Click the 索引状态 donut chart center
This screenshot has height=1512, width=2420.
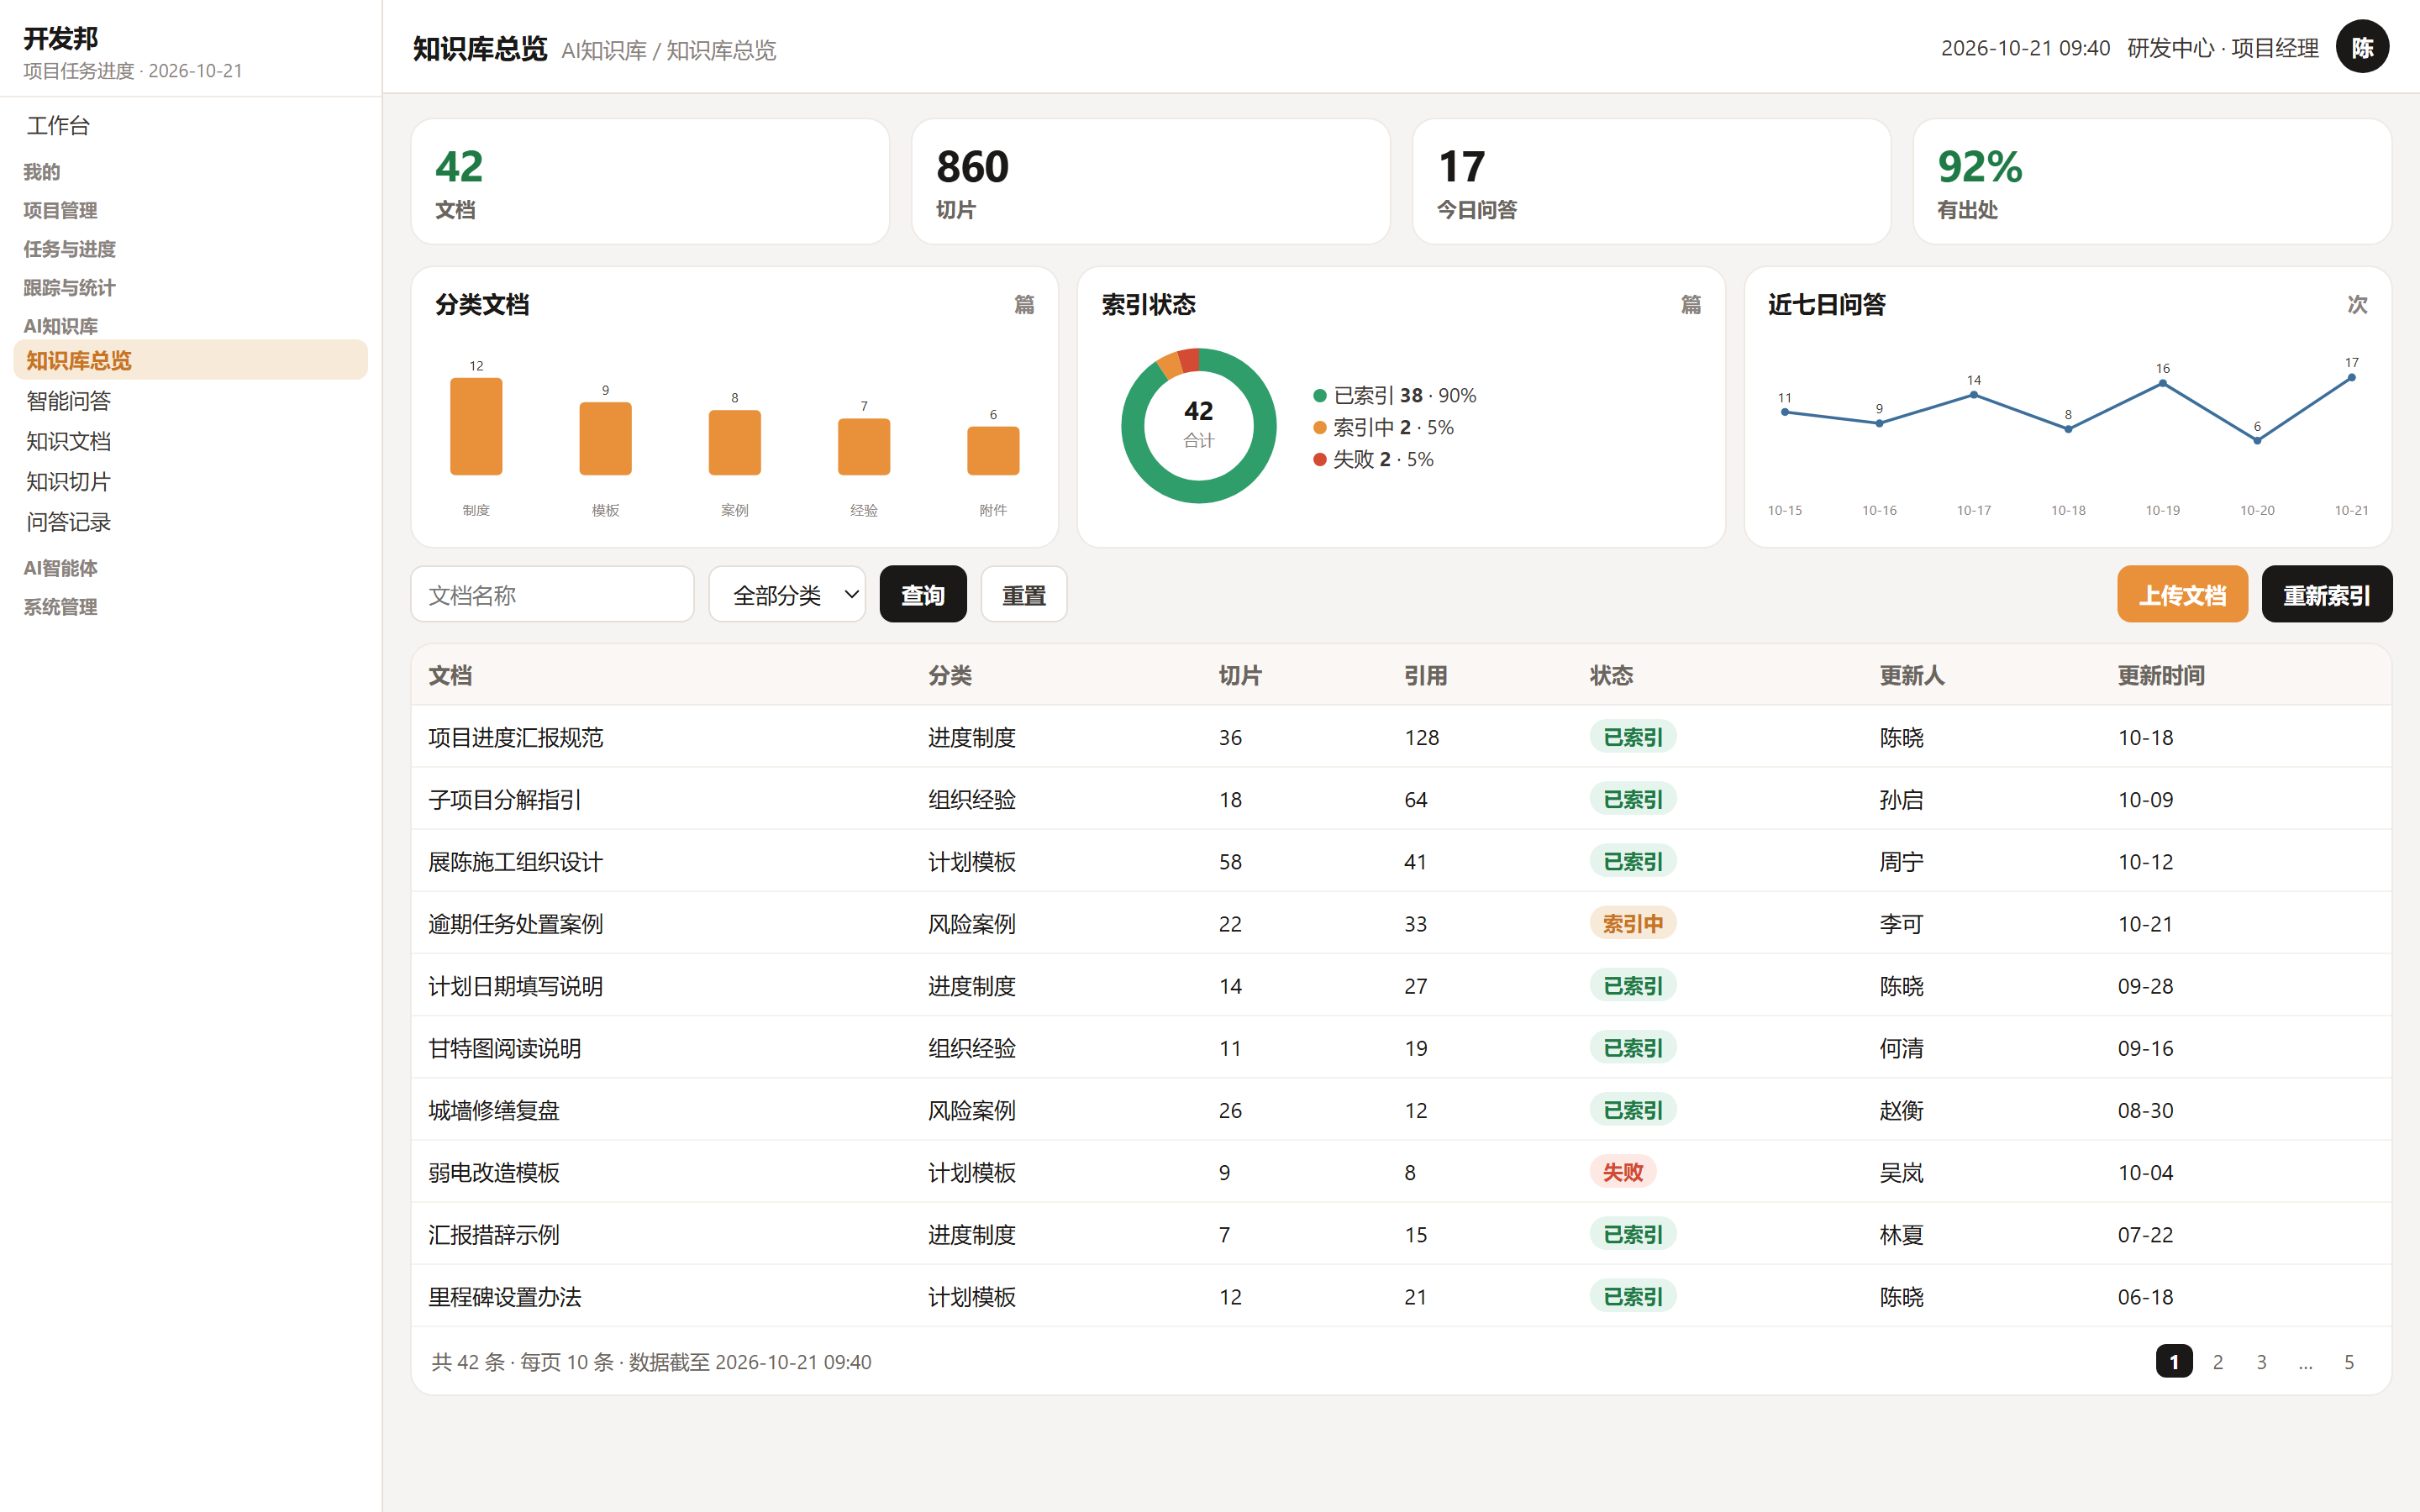(1199, 426)
